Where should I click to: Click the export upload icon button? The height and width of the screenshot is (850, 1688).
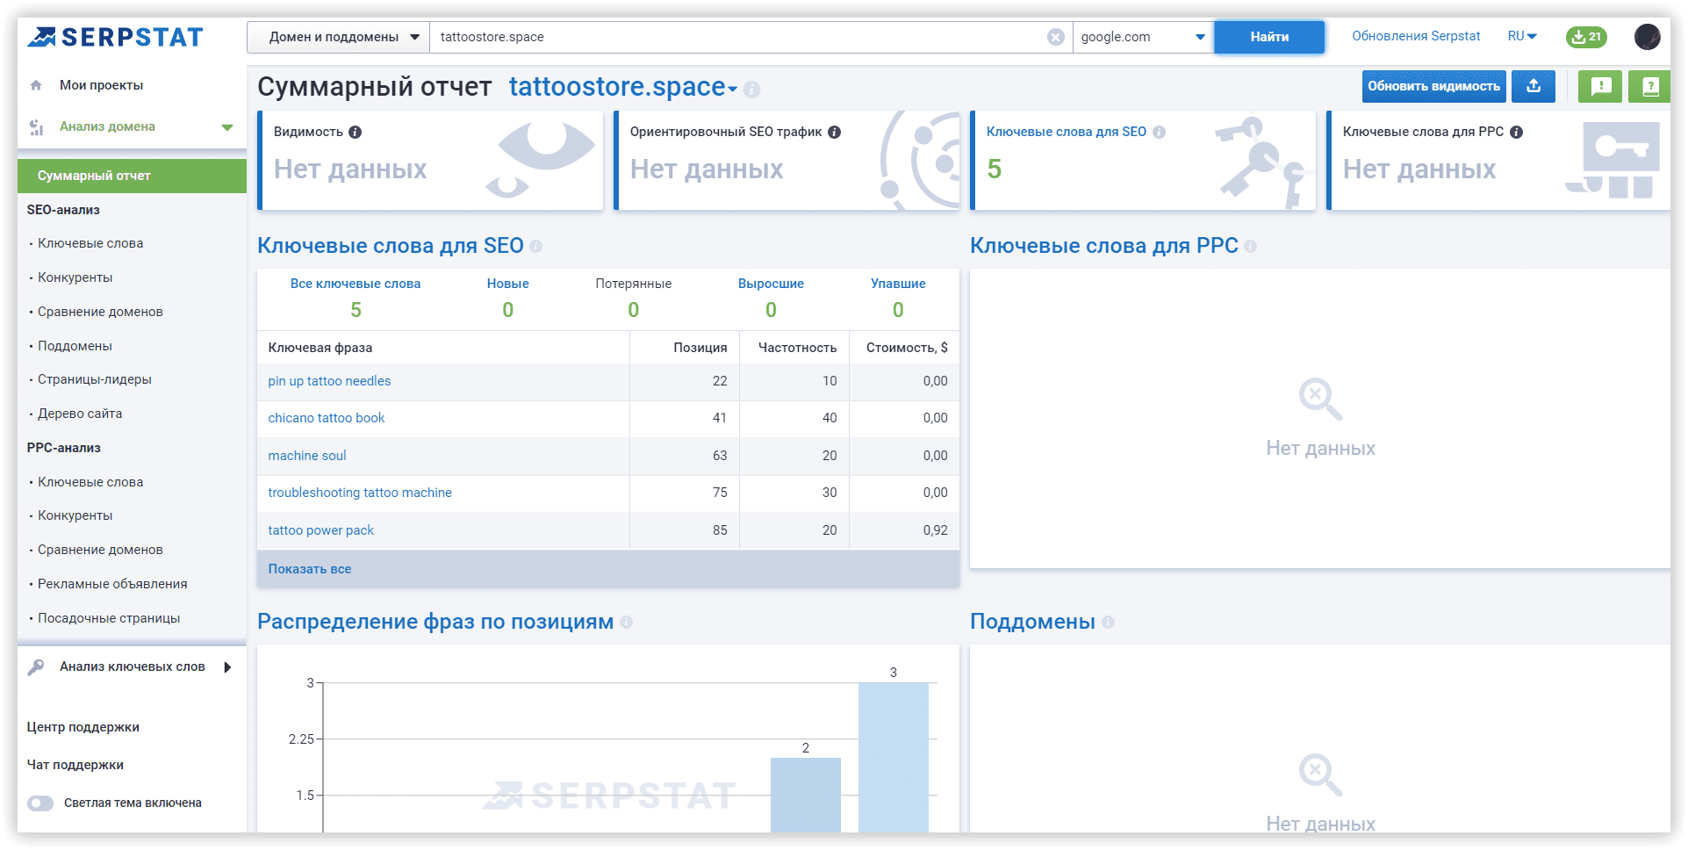pyautogui.click(x=1534, y=86)
